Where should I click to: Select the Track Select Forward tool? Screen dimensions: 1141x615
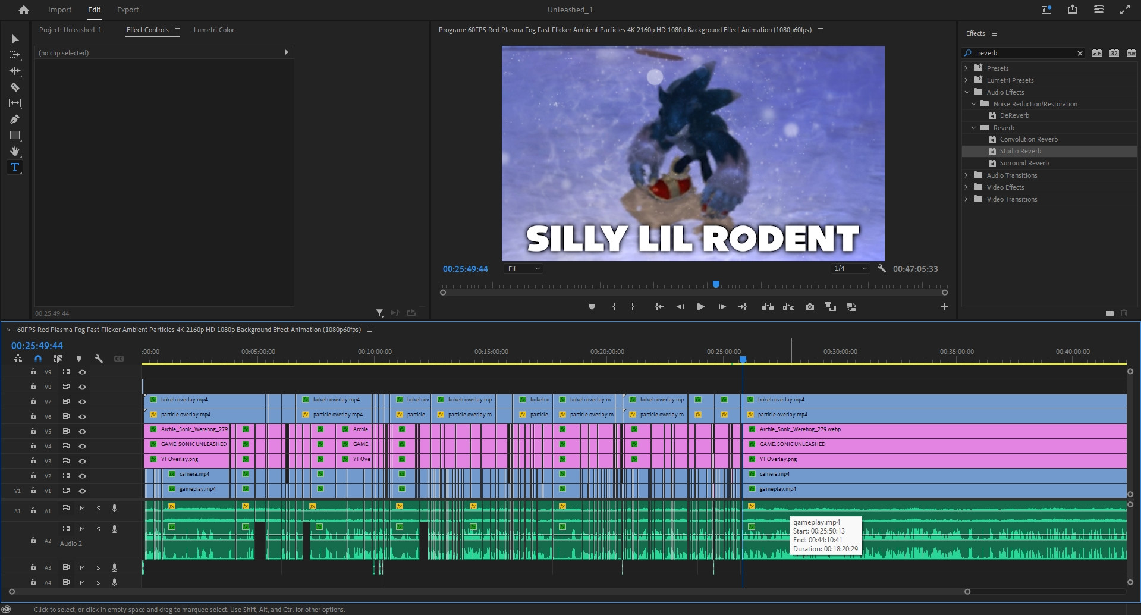[x=15, y=55]
